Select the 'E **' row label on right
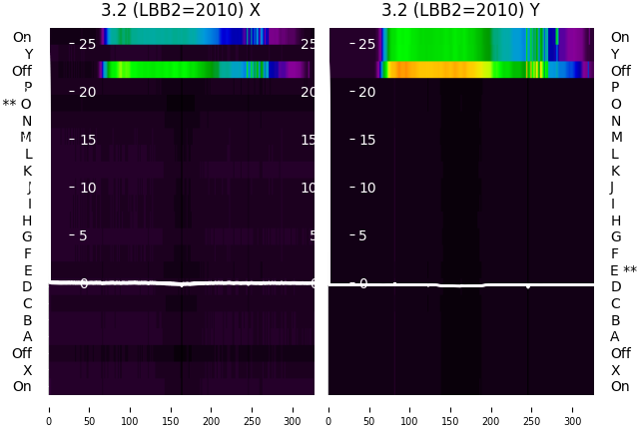This screenshot has width=639, height=439. click(623, 270)
